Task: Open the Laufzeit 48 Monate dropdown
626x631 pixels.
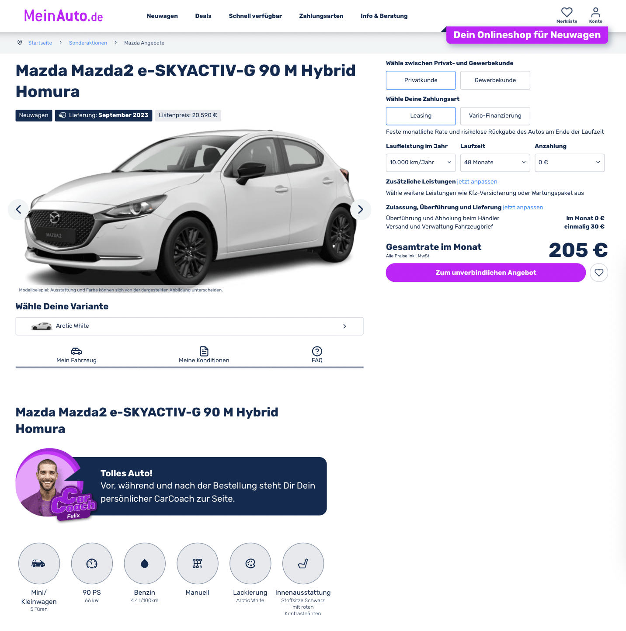Action: [495, 163]
